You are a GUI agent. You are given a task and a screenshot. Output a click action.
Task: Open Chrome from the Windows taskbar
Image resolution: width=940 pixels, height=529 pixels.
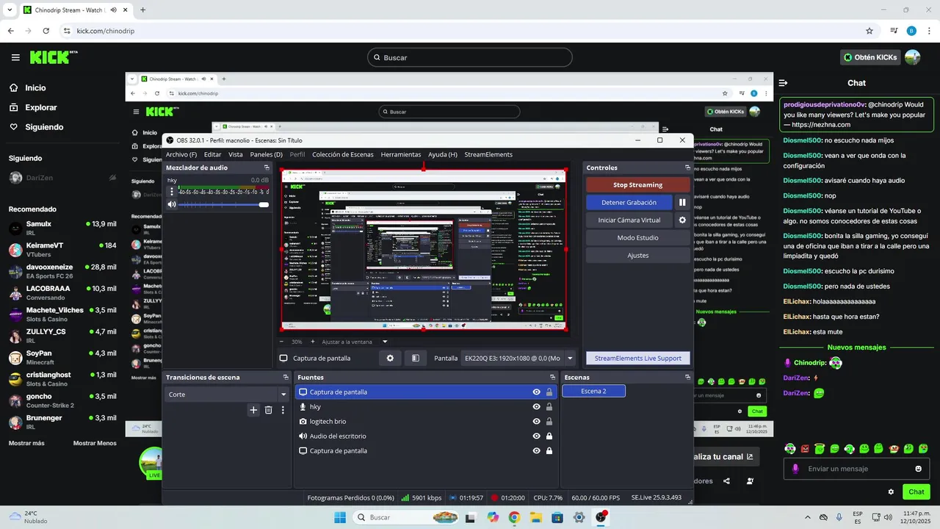(514, 517)
